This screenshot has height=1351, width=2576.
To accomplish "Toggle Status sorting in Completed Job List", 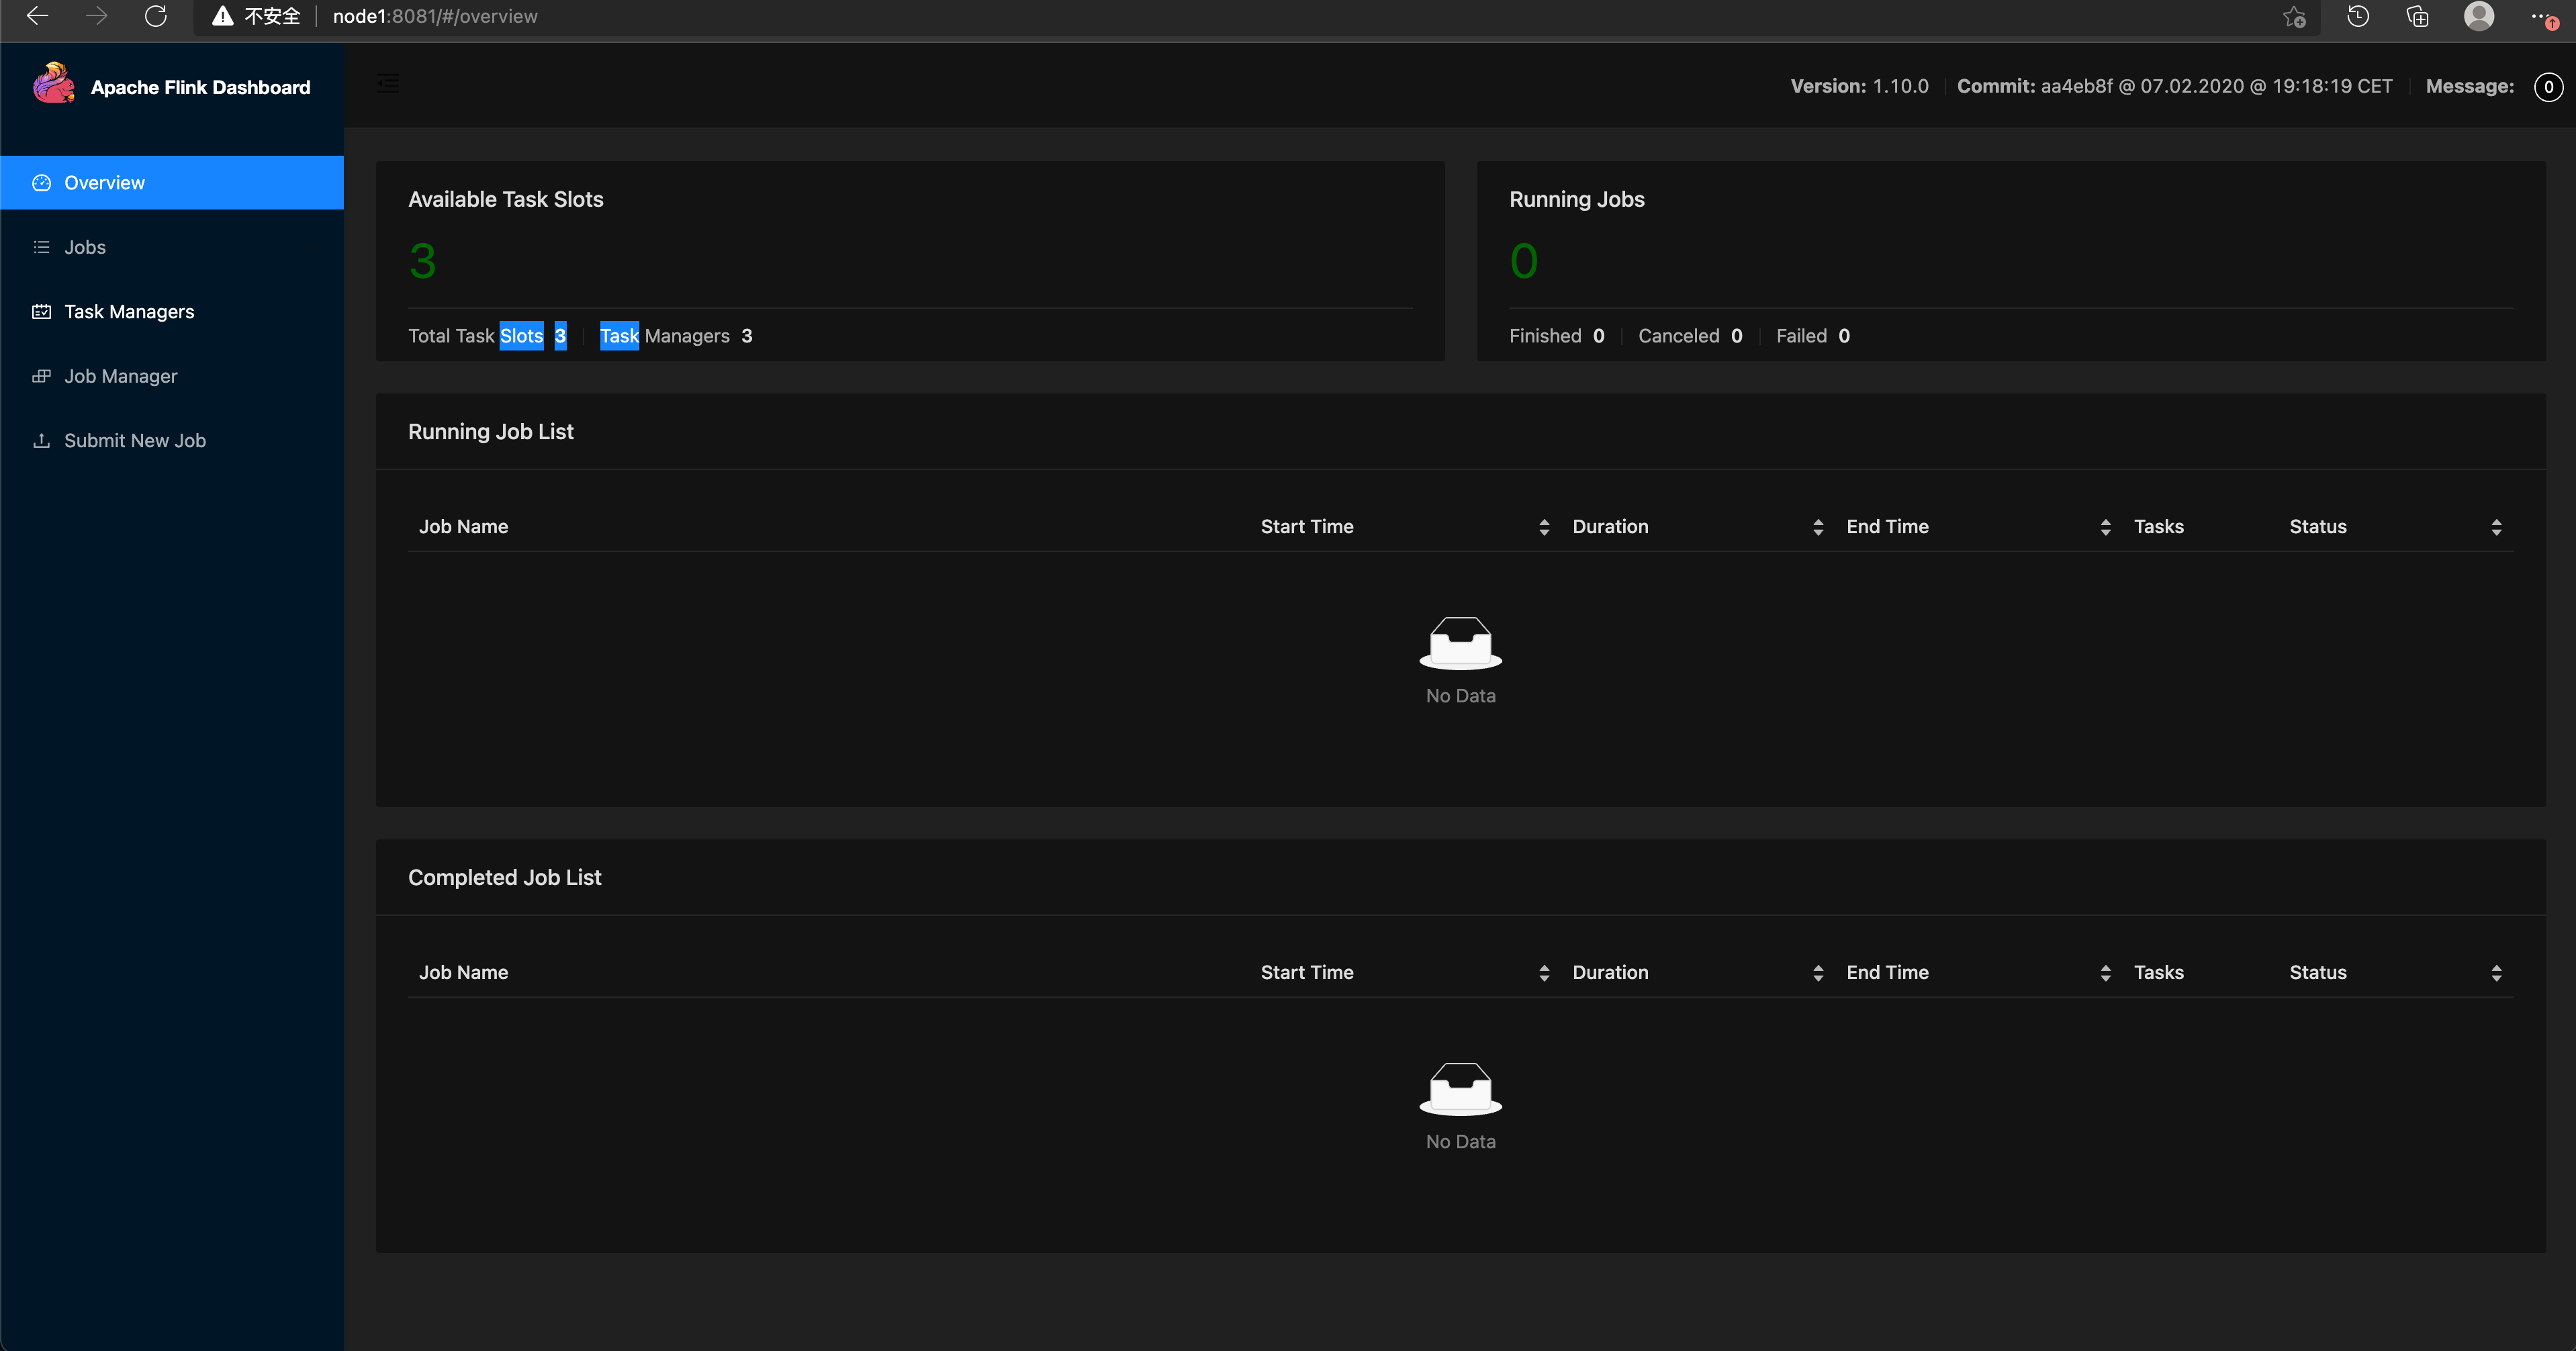I will (2497, 972).
